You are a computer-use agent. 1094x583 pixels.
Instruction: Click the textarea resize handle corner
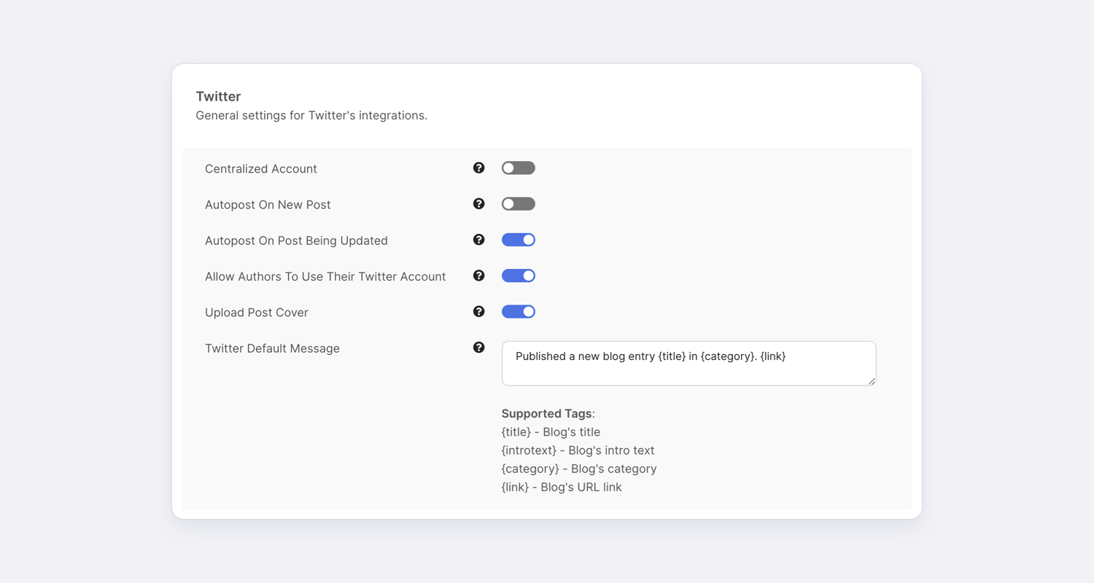pyautogui.click(x=872, y=381)
